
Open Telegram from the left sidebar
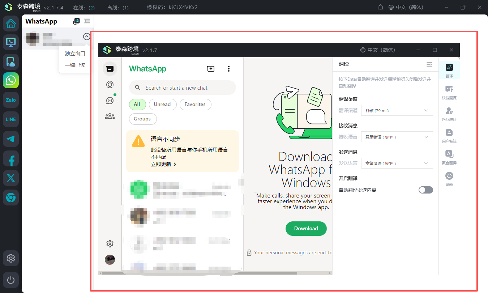pos(11,139)
